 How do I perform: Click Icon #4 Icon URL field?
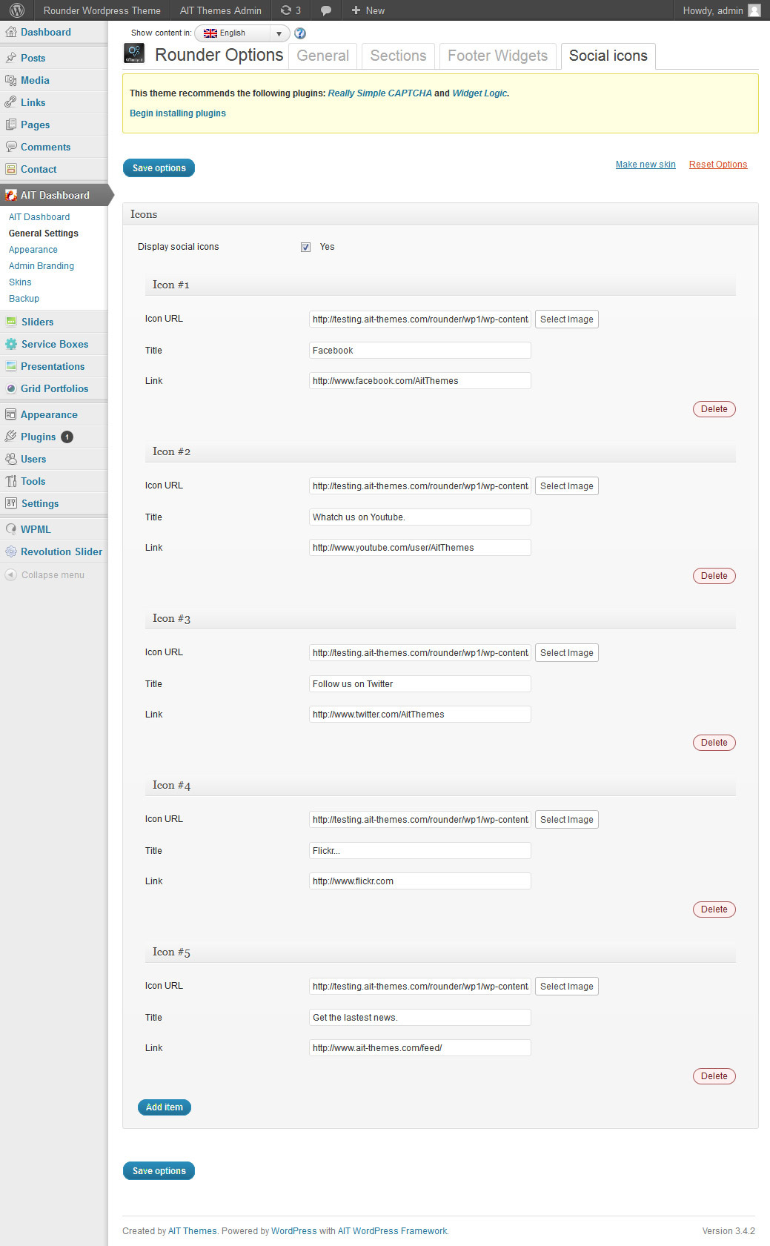(x=420, y=820)
